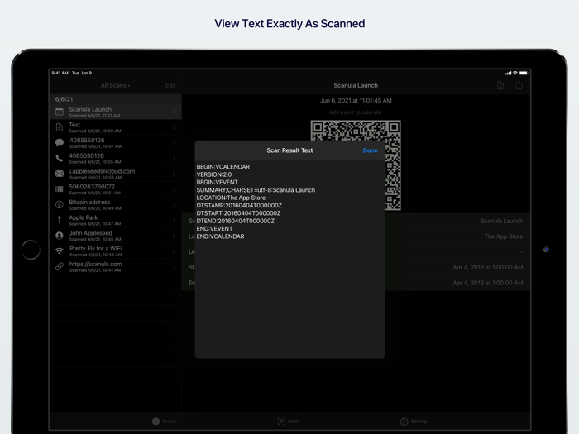Select the Apple Park scan
579x434 pixels.
(115, 220)
